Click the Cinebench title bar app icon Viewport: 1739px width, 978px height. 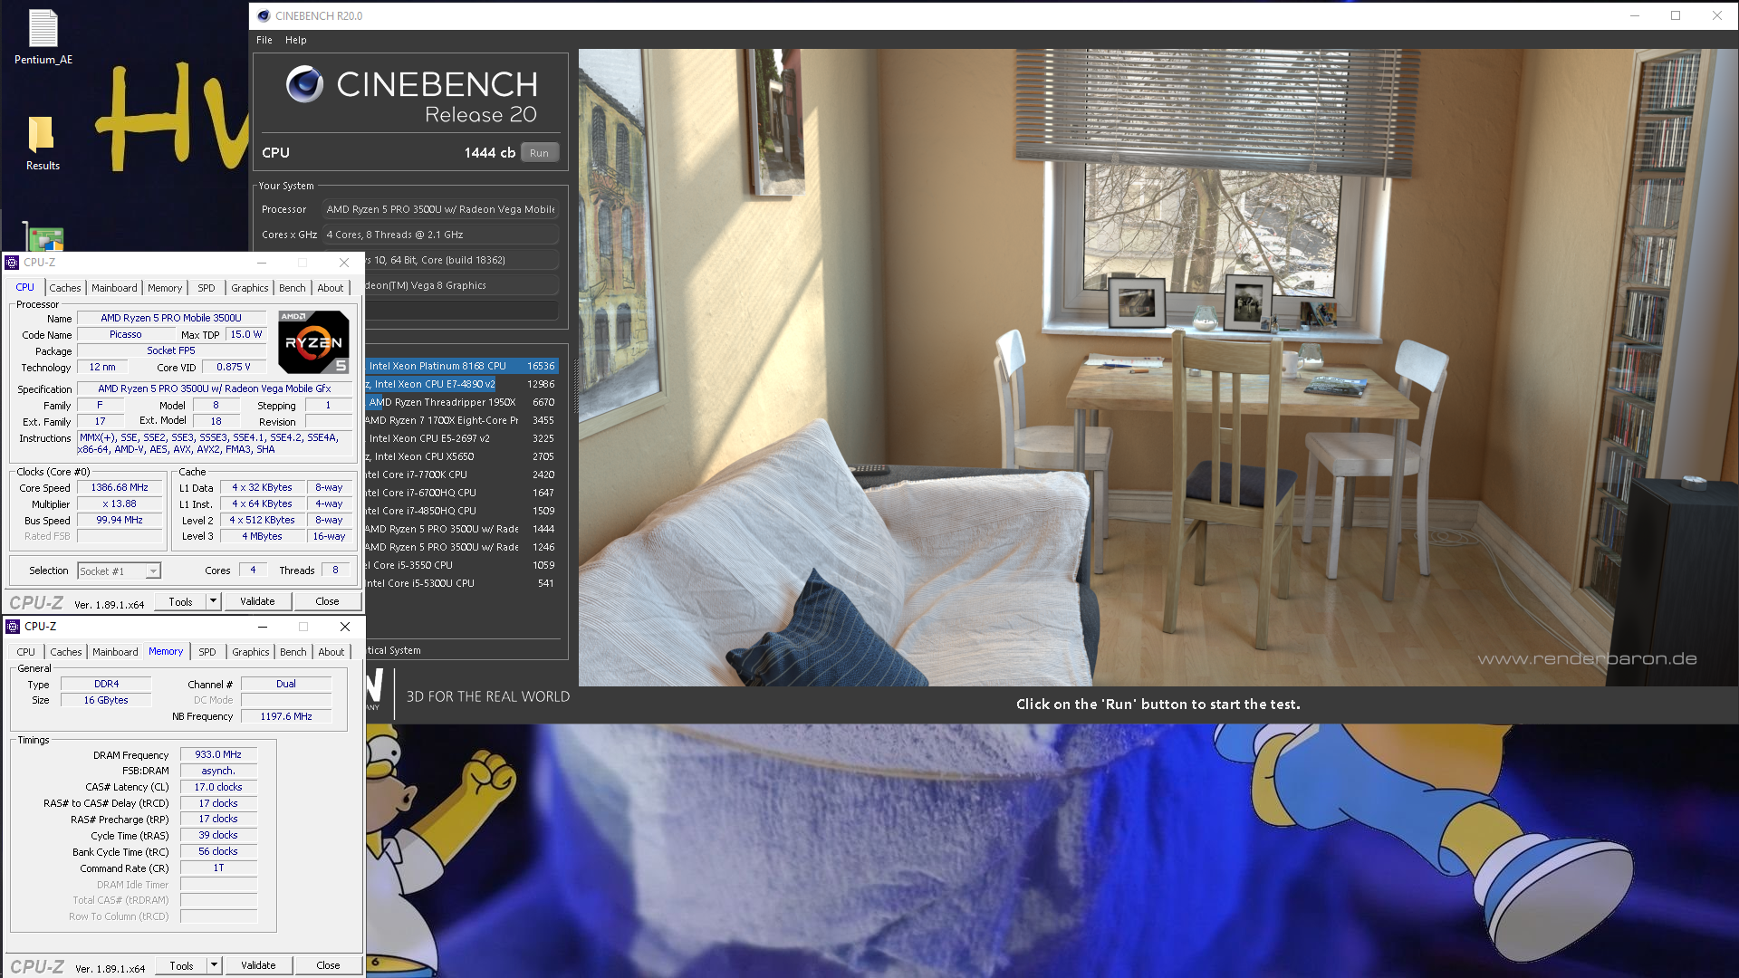tap(263, 15)
